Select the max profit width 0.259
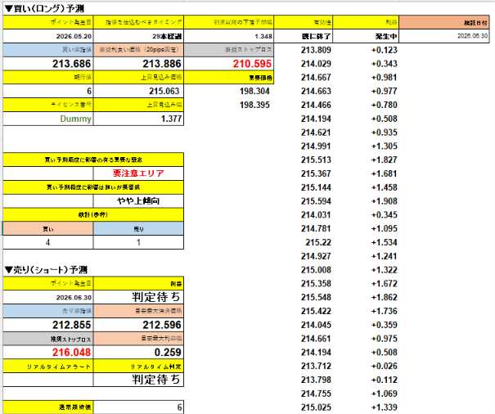Image resolution: width=495 pixels, height=414 pixels. [x=138, y=353]
